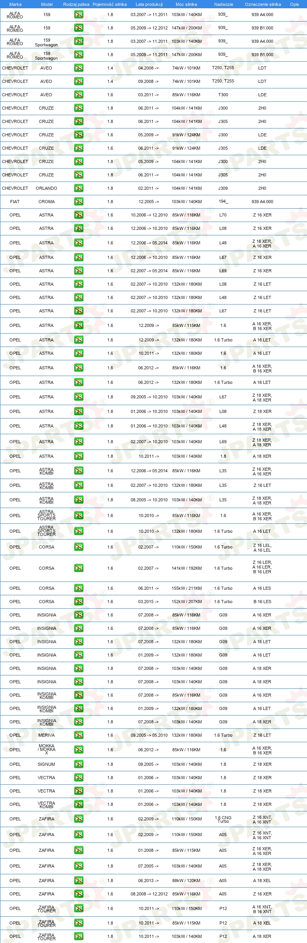
Task: Click fuel icon in Zafira 08.2008 -> 12.2012 row
Action: 79,894
